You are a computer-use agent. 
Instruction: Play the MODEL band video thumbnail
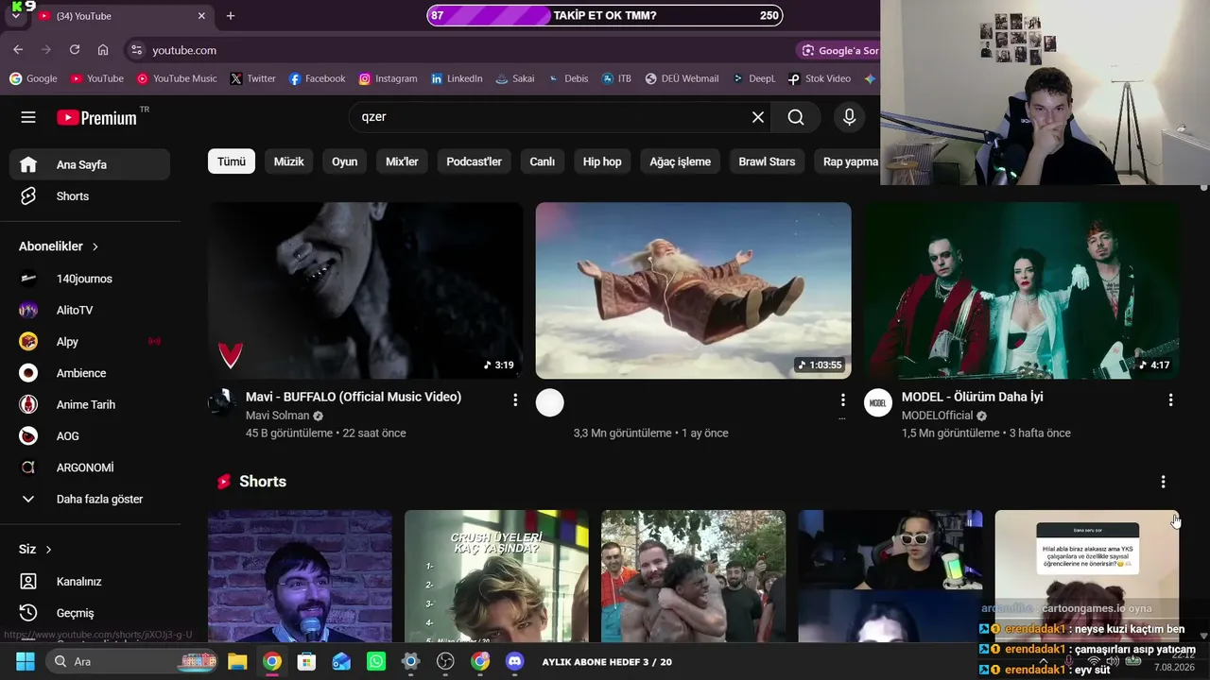(x=1022, y=291)
